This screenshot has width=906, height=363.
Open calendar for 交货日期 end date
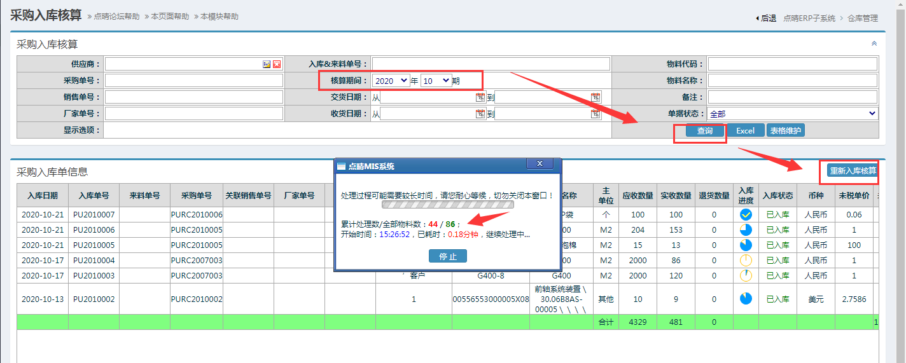595,97
